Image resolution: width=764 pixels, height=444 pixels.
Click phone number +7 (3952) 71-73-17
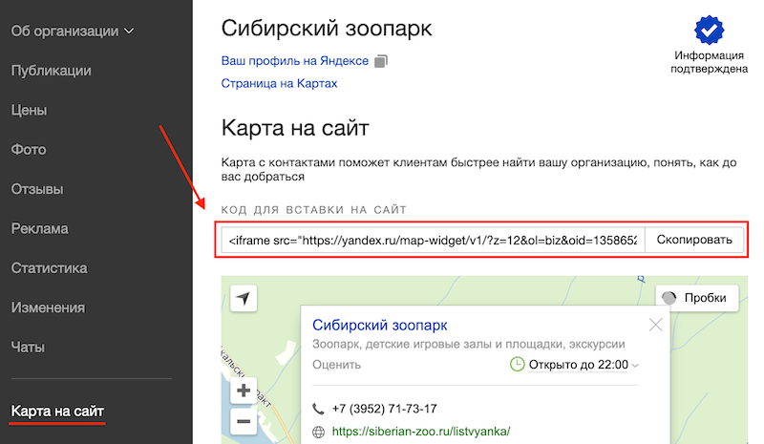(x=385, y=409)
